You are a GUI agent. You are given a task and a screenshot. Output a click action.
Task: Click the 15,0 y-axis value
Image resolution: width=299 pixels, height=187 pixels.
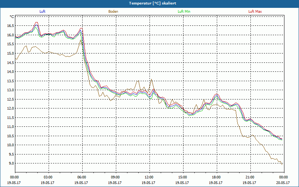tap(10, 53)
